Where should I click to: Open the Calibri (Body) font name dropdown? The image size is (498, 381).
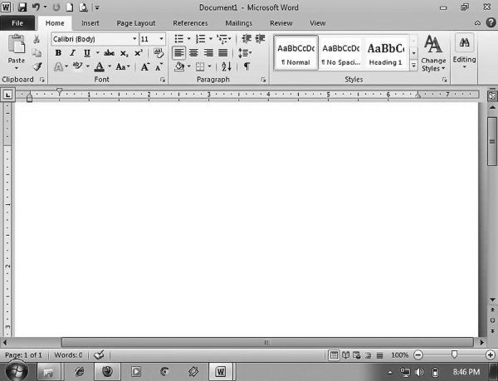pyautogui.click(x=134, y=39)
